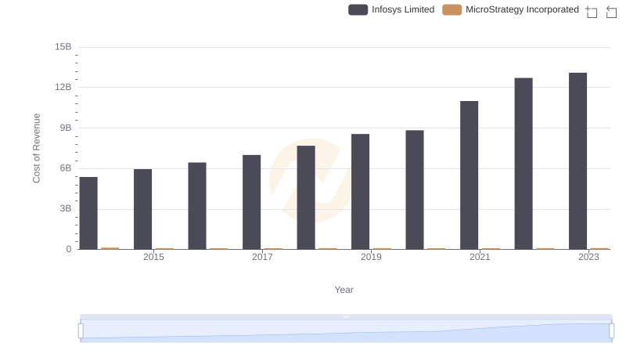Click the 15B y-axis label
This screenshot has width=626, height=361.
click(x=63, y=47)
